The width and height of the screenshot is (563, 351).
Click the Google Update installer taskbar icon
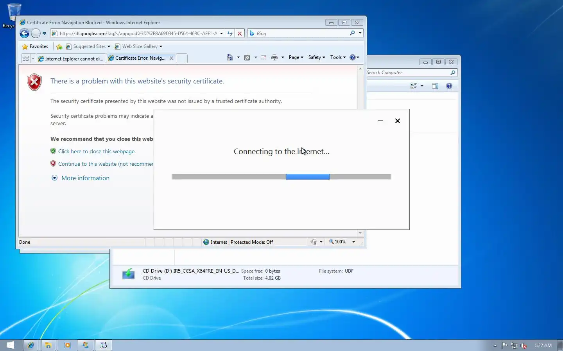104,345
